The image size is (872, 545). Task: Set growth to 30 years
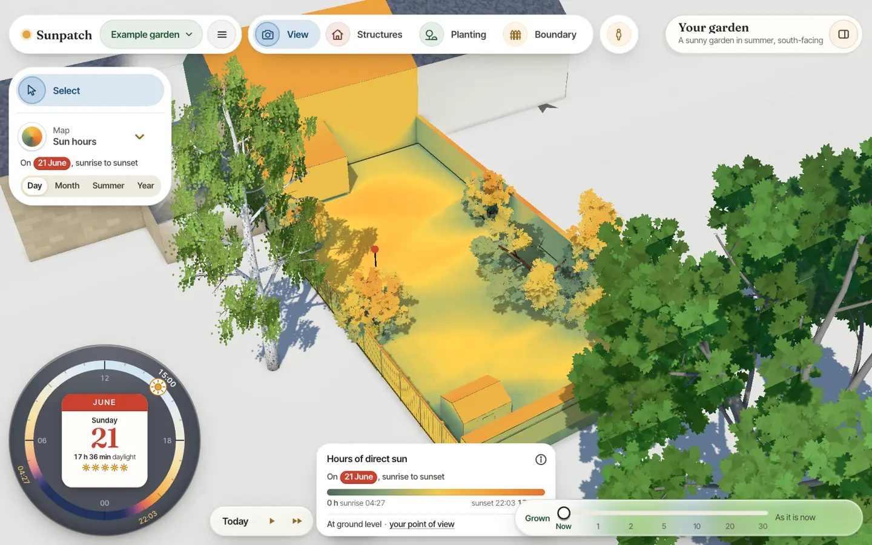(763, 526)
